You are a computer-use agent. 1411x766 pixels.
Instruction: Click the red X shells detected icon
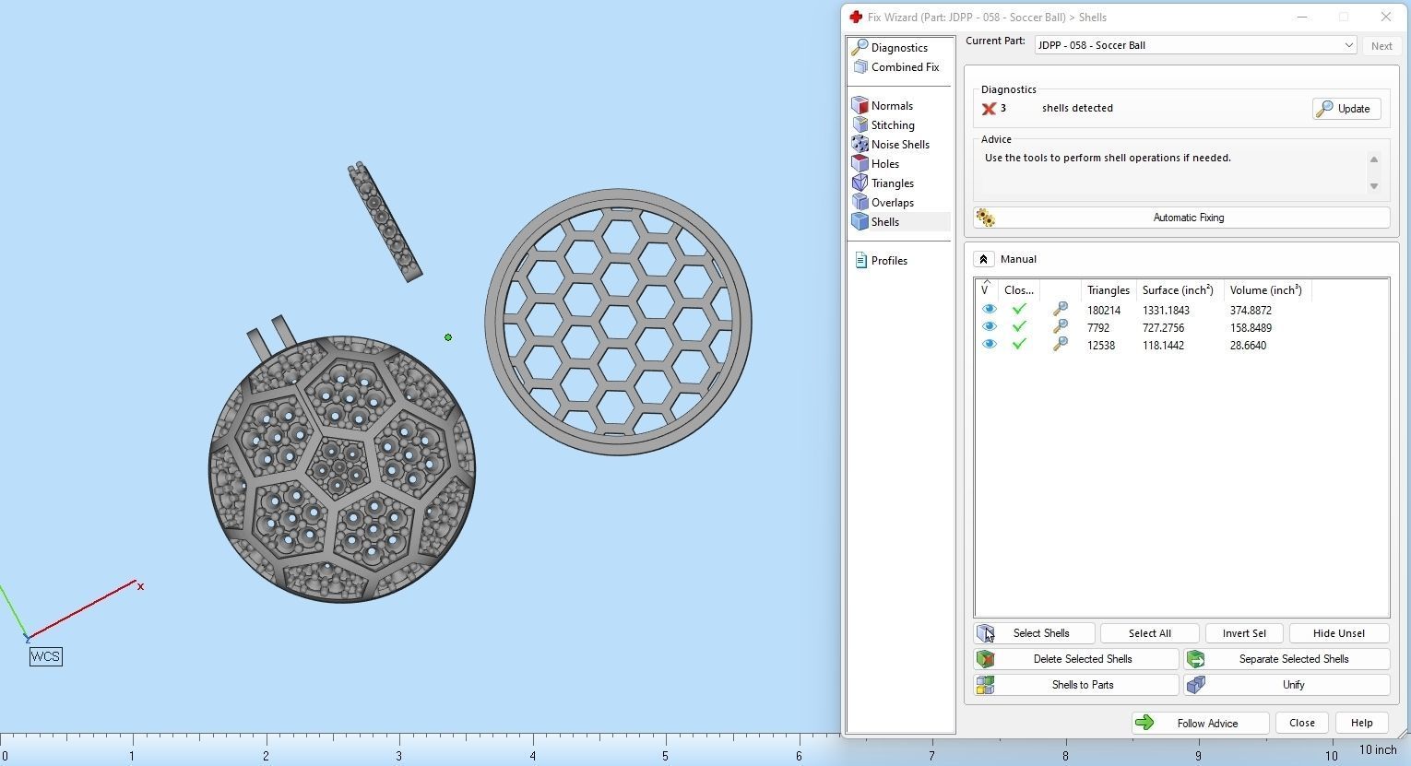[x=989, y=109]
